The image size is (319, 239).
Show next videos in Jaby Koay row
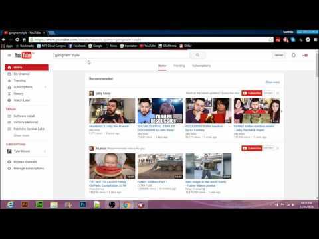pos(282,111)
